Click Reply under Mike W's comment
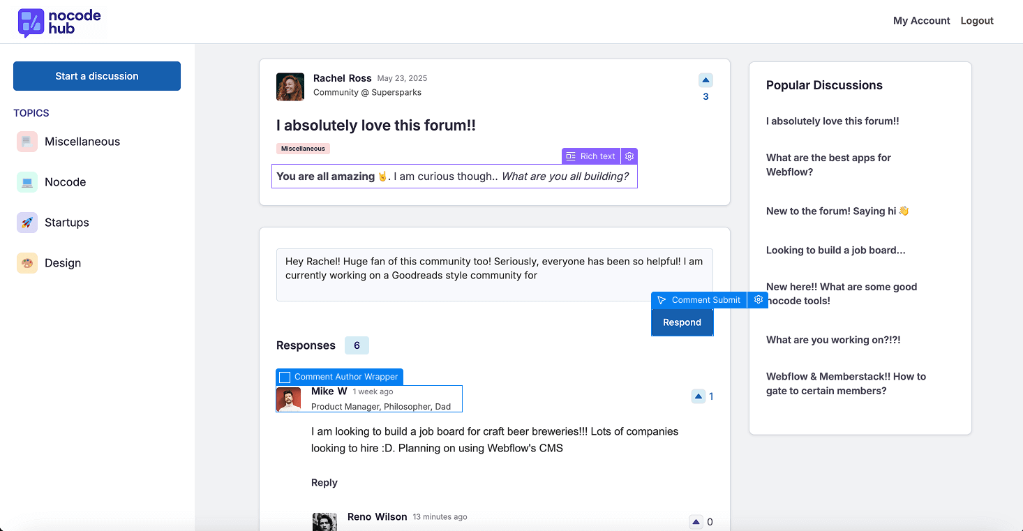This screenshot has width=1023, height=531. 324,483
